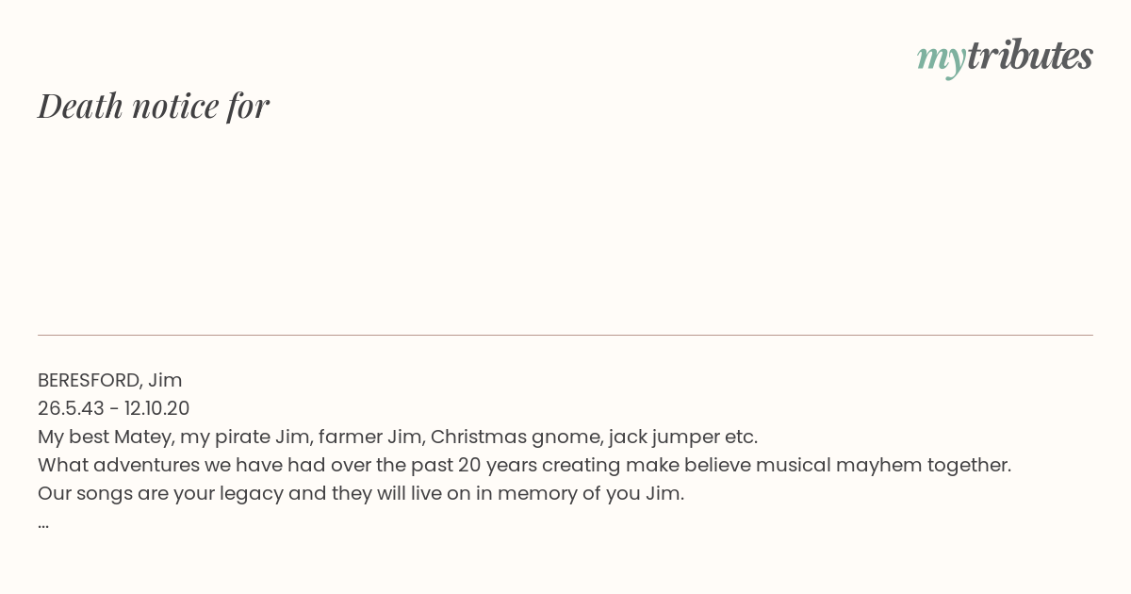Click the green "my" part of logo
1131x594 pixels.
pyautogui.click(x=941, y=60)
